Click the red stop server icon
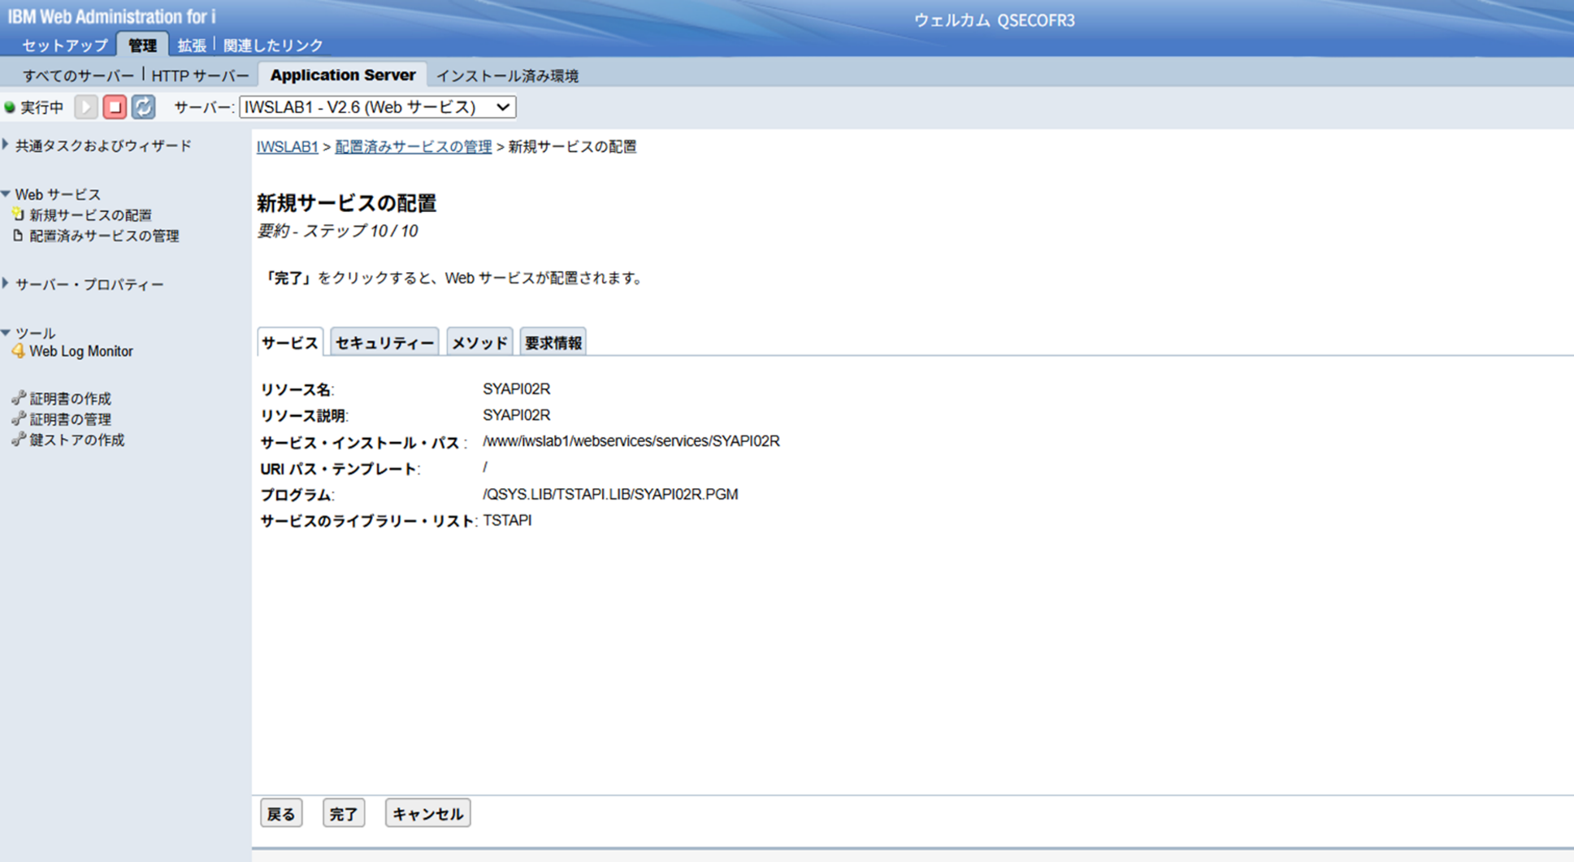 pos(115,107)
